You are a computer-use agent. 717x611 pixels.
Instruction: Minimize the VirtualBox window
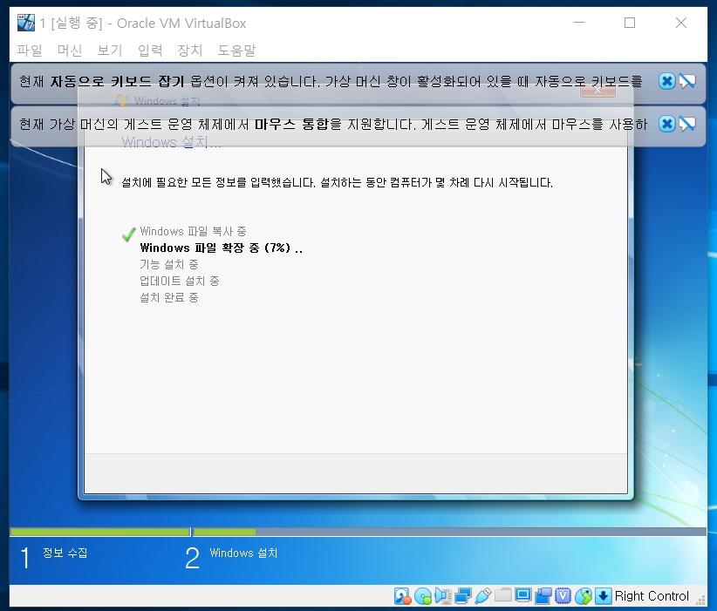579,23
